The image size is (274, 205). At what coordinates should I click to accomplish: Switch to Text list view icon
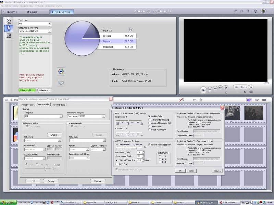[x=264, y=100]
